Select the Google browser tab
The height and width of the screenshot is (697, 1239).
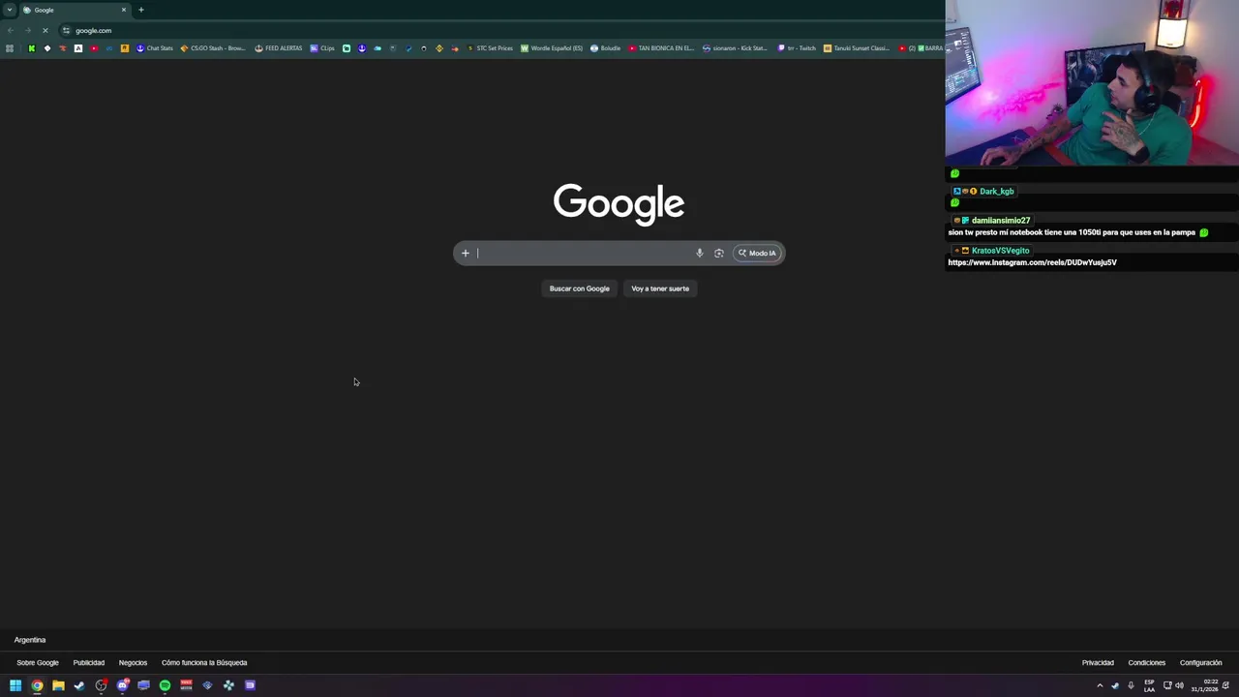76,10
